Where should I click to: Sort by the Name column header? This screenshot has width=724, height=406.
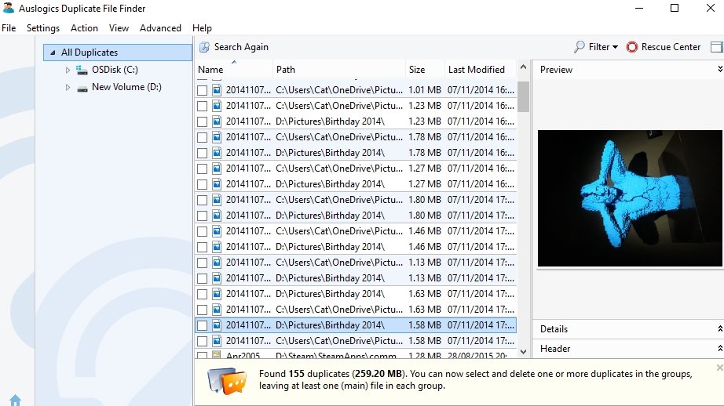234,70
